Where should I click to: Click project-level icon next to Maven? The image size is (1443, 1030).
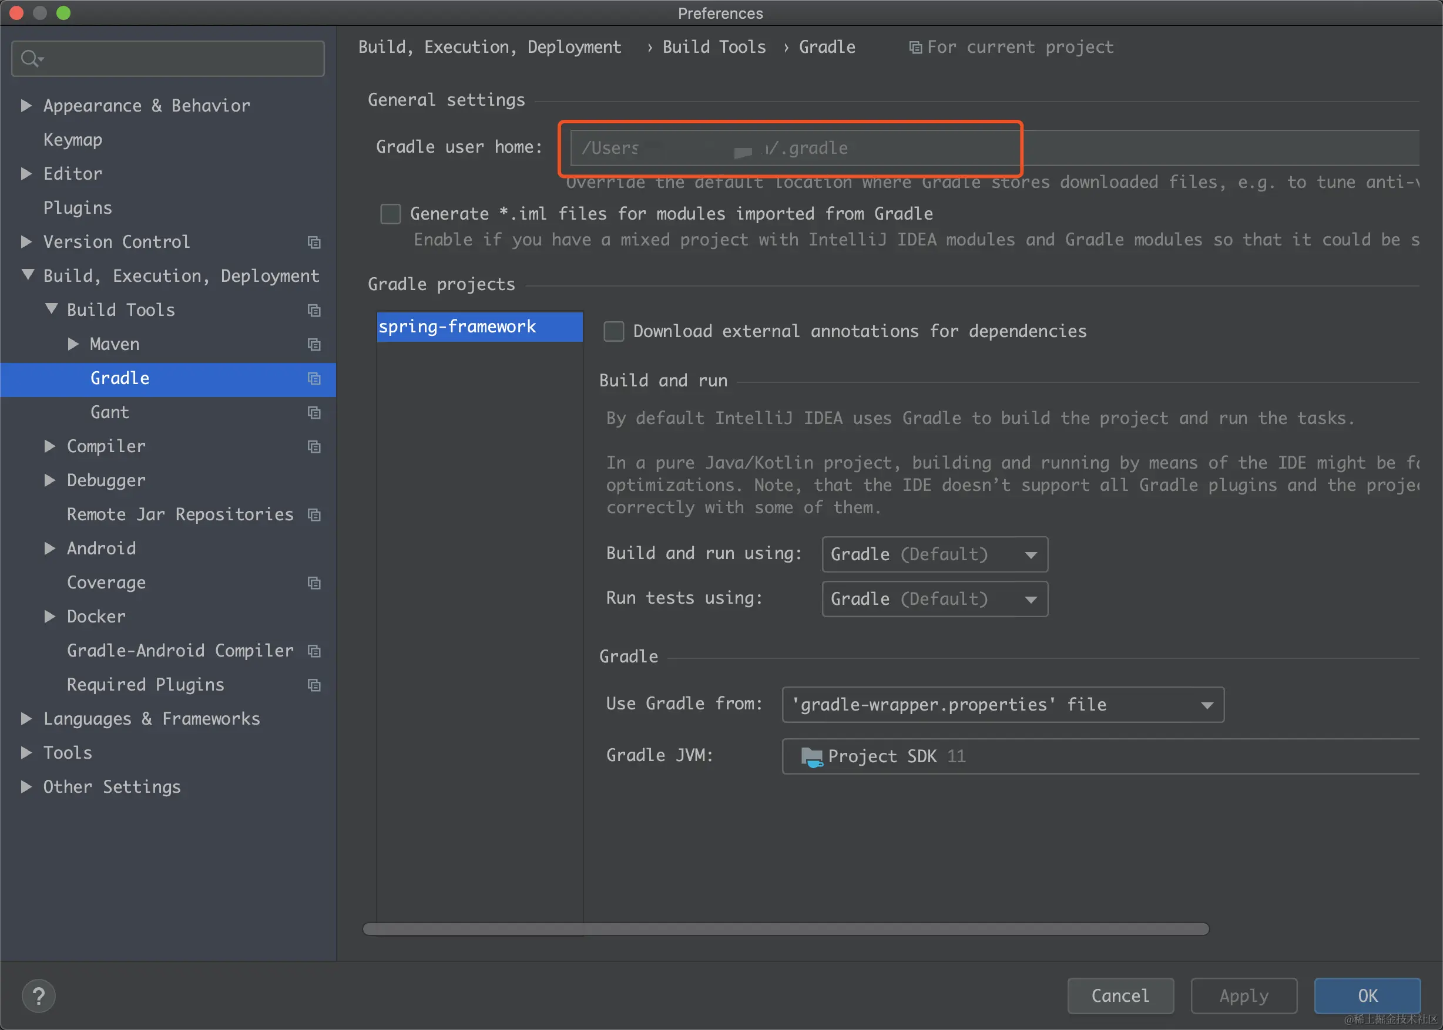(314, 344)
